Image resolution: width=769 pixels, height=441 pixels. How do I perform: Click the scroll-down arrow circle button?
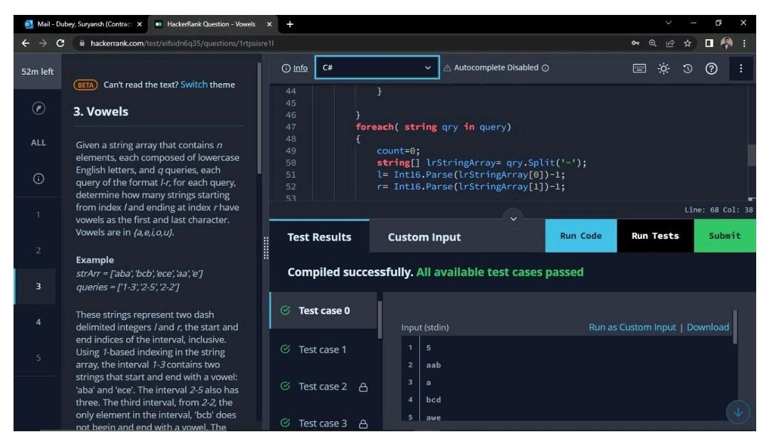738,413
